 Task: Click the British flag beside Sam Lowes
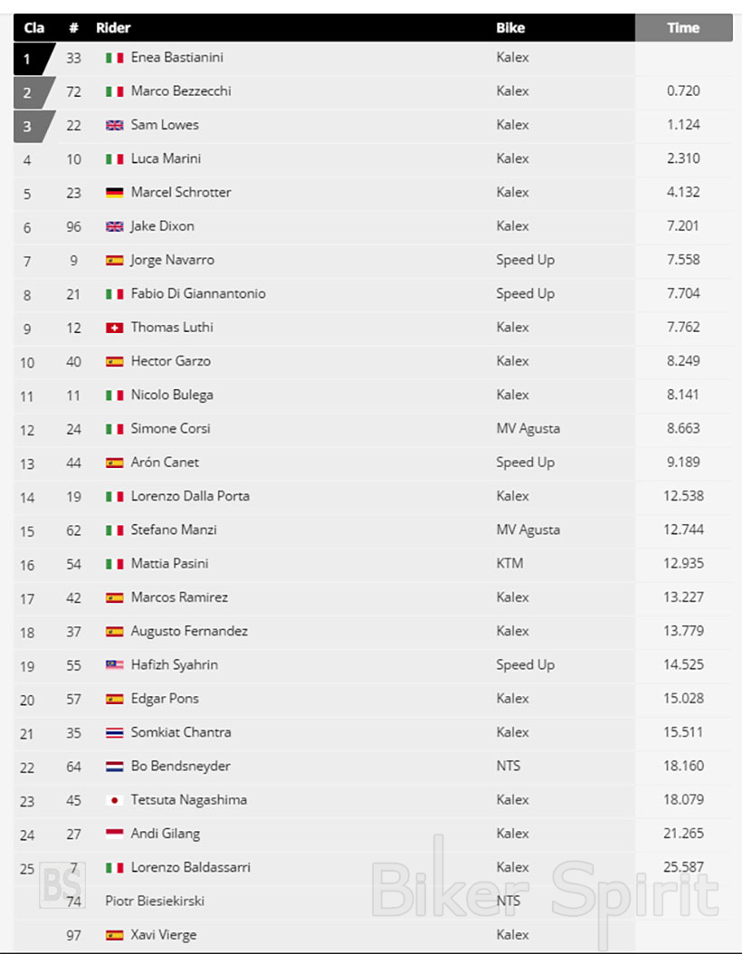coord(114,125)
